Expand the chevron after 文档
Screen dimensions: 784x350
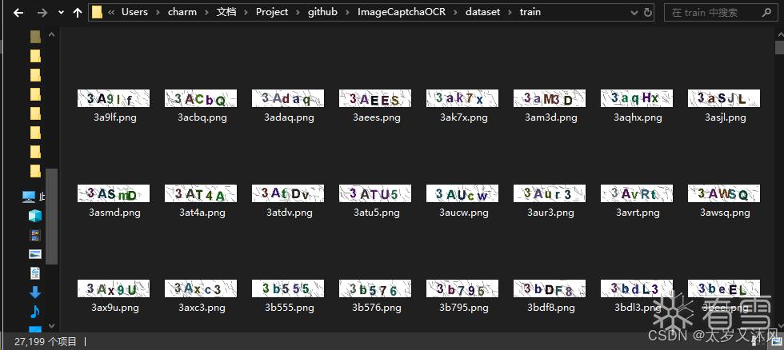(x=246, y=13)
